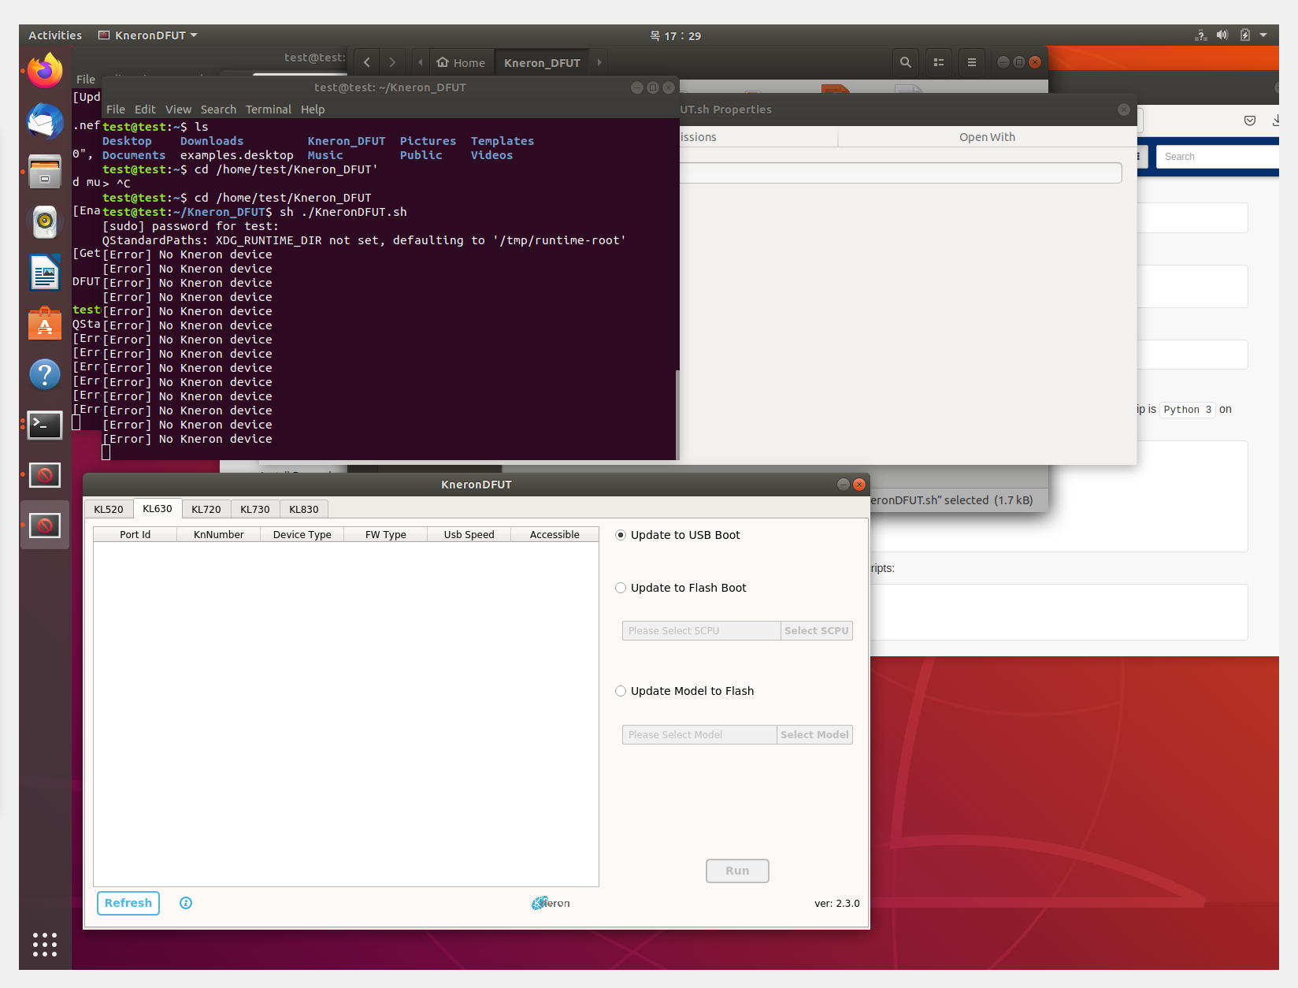Click the Please Select SCPU field

(701, 631)
